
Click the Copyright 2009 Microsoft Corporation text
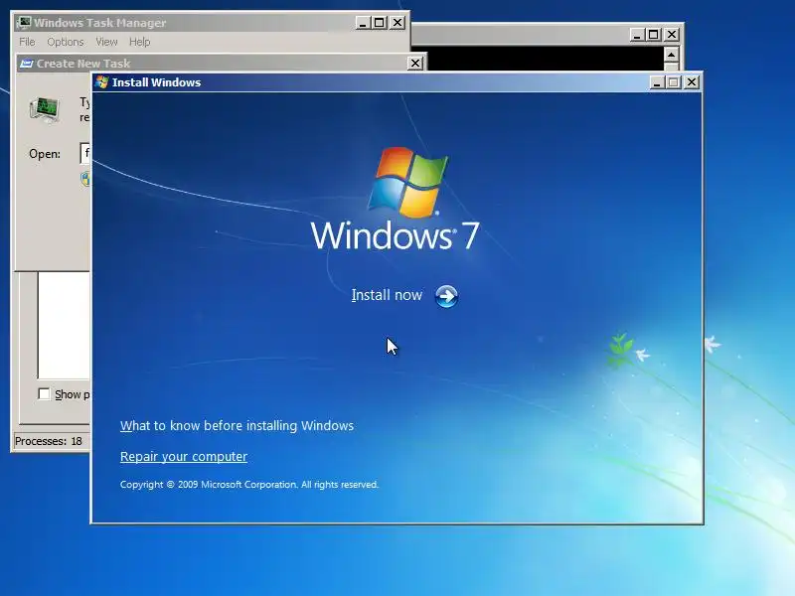pyautogui.click(x=249, y=485)
